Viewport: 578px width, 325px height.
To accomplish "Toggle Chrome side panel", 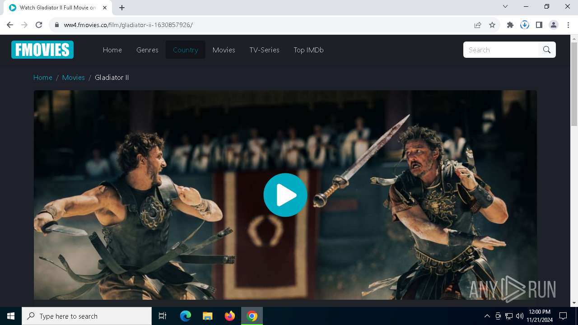I will [x=539, y=25].
